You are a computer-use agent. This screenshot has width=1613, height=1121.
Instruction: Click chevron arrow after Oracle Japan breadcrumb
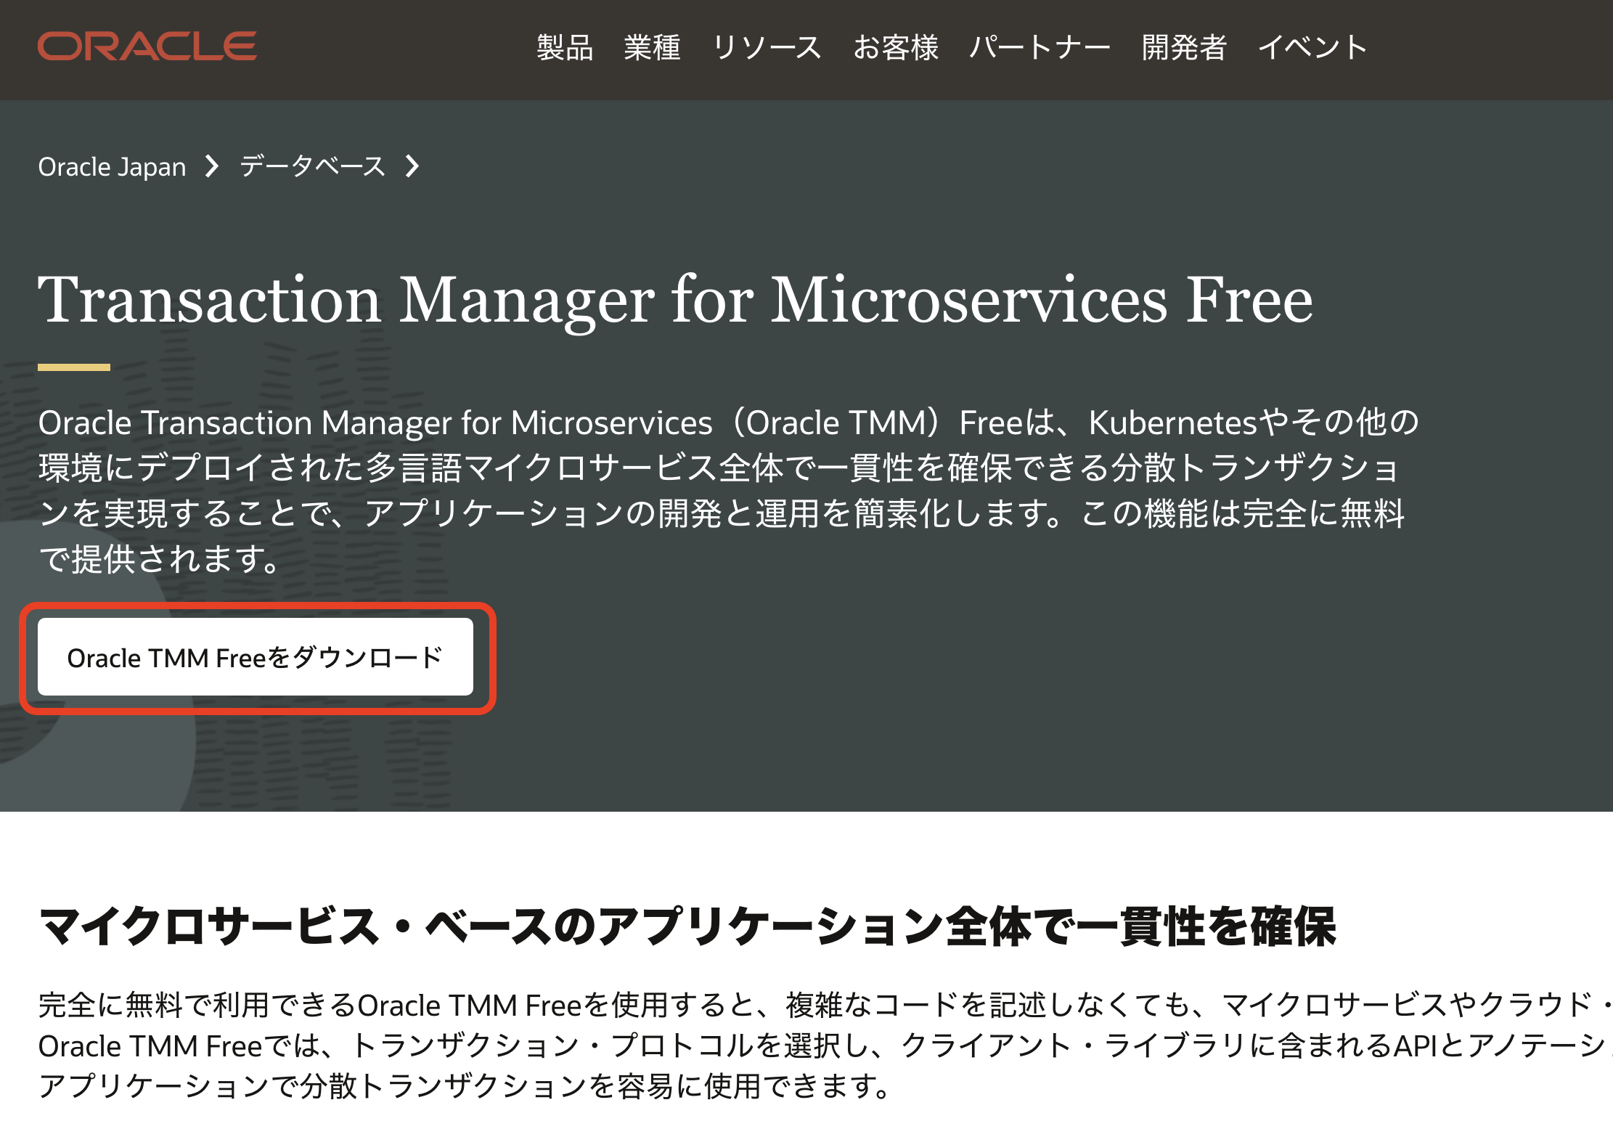tap(212, 167)
